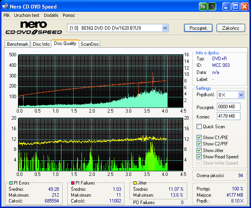Click the magenta PI Failures legend swatch
Image resolution: width=251 pixels, height=208 pixels.
[73, 183]
